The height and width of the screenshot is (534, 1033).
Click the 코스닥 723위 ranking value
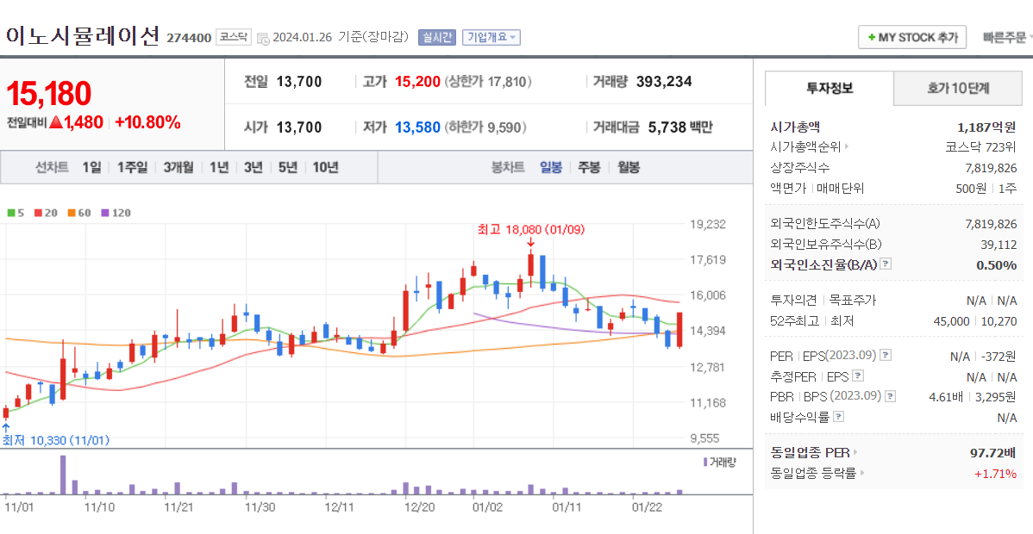click(x=981, y=146)
